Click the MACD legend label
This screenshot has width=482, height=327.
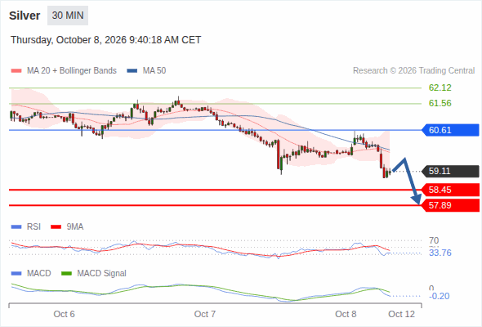point(39,274)
